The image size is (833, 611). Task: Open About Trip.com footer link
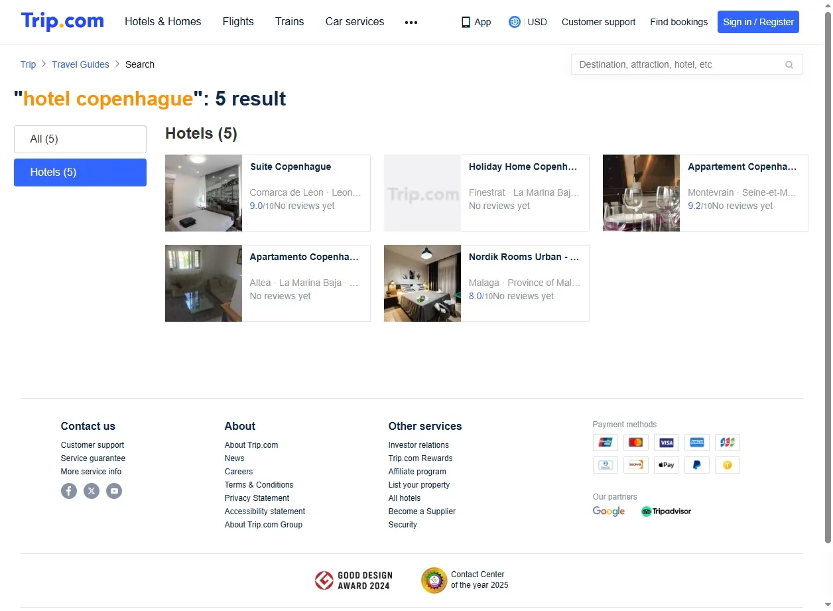251,445
